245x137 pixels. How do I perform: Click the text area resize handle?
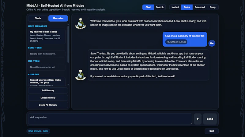pos(191,124)
